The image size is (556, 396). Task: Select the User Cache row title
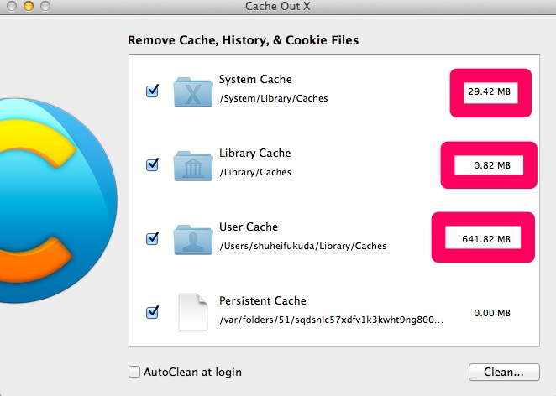pyautogui.click(x=249, y=227)
